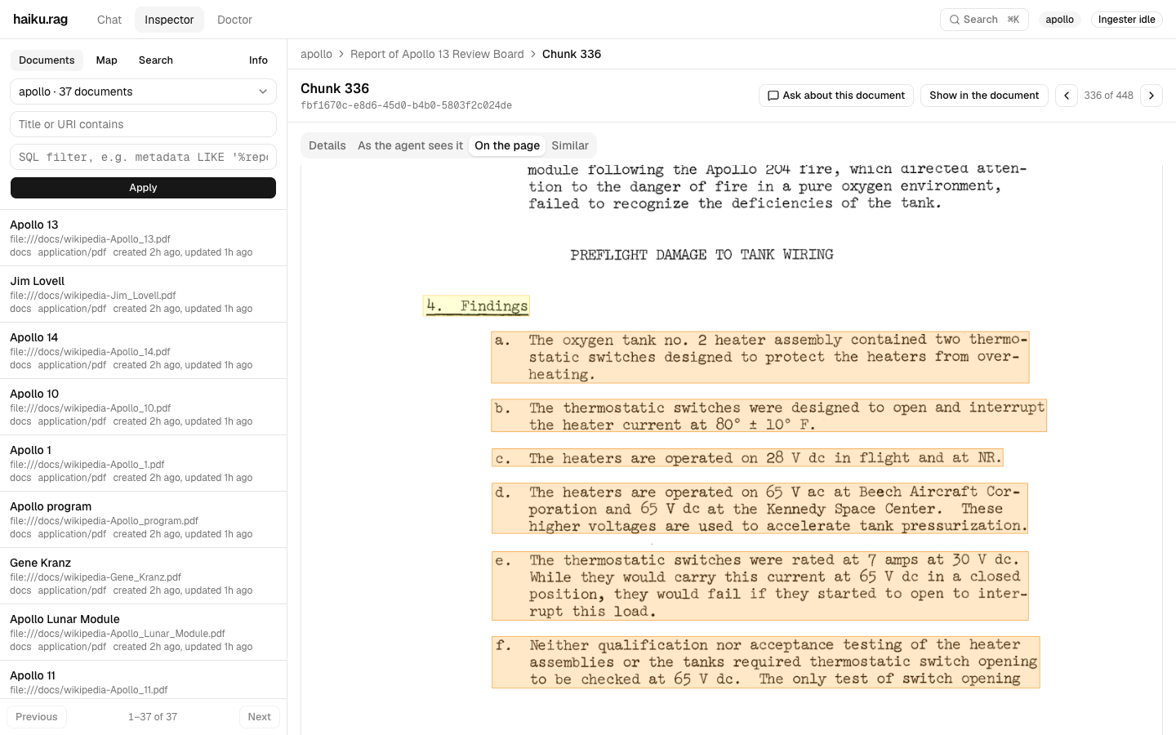The width and height of the screenshot is (1176, 735).
Task: Open the Jim Lovell document
Action: [x=143, y=294]
